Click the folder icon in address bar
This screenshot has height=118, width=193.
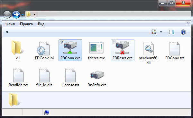[x=28, y=14]
